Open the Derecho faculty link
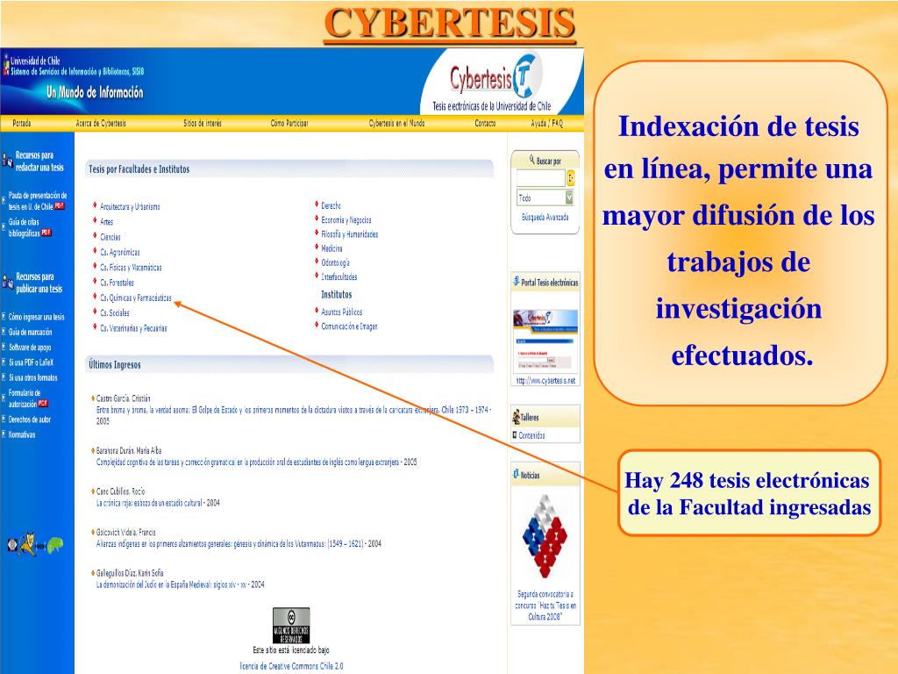This screenshot has height=674, width=898. pyautogui.click(x=331, y=205)
